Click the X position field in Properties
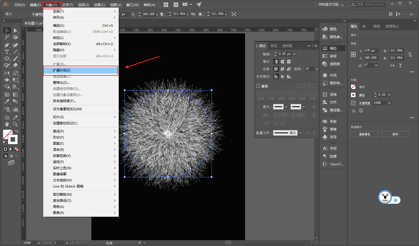Viewport: 419px width, 246px height. 371,51
